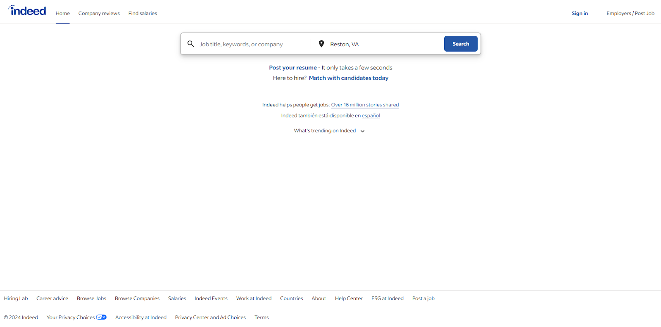This screenshot has width=661, height=327.
Task: Open the Home tab
Action: click(63, 13)
